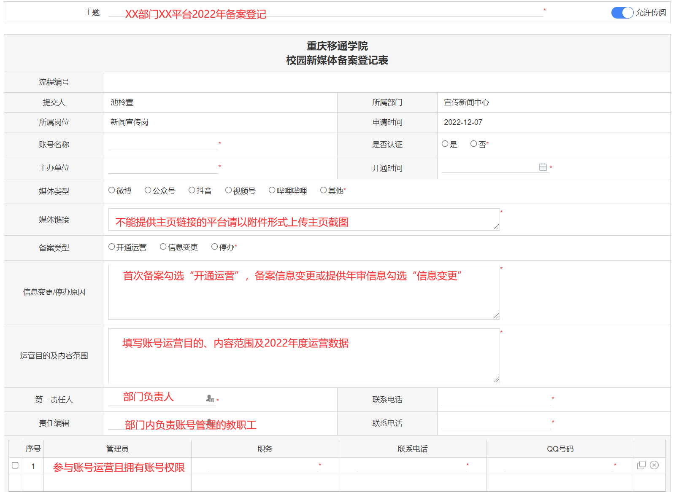The image size is (673, 492).
Task: Select 信息变更 as the 备案类型
Action: [163, 247]
